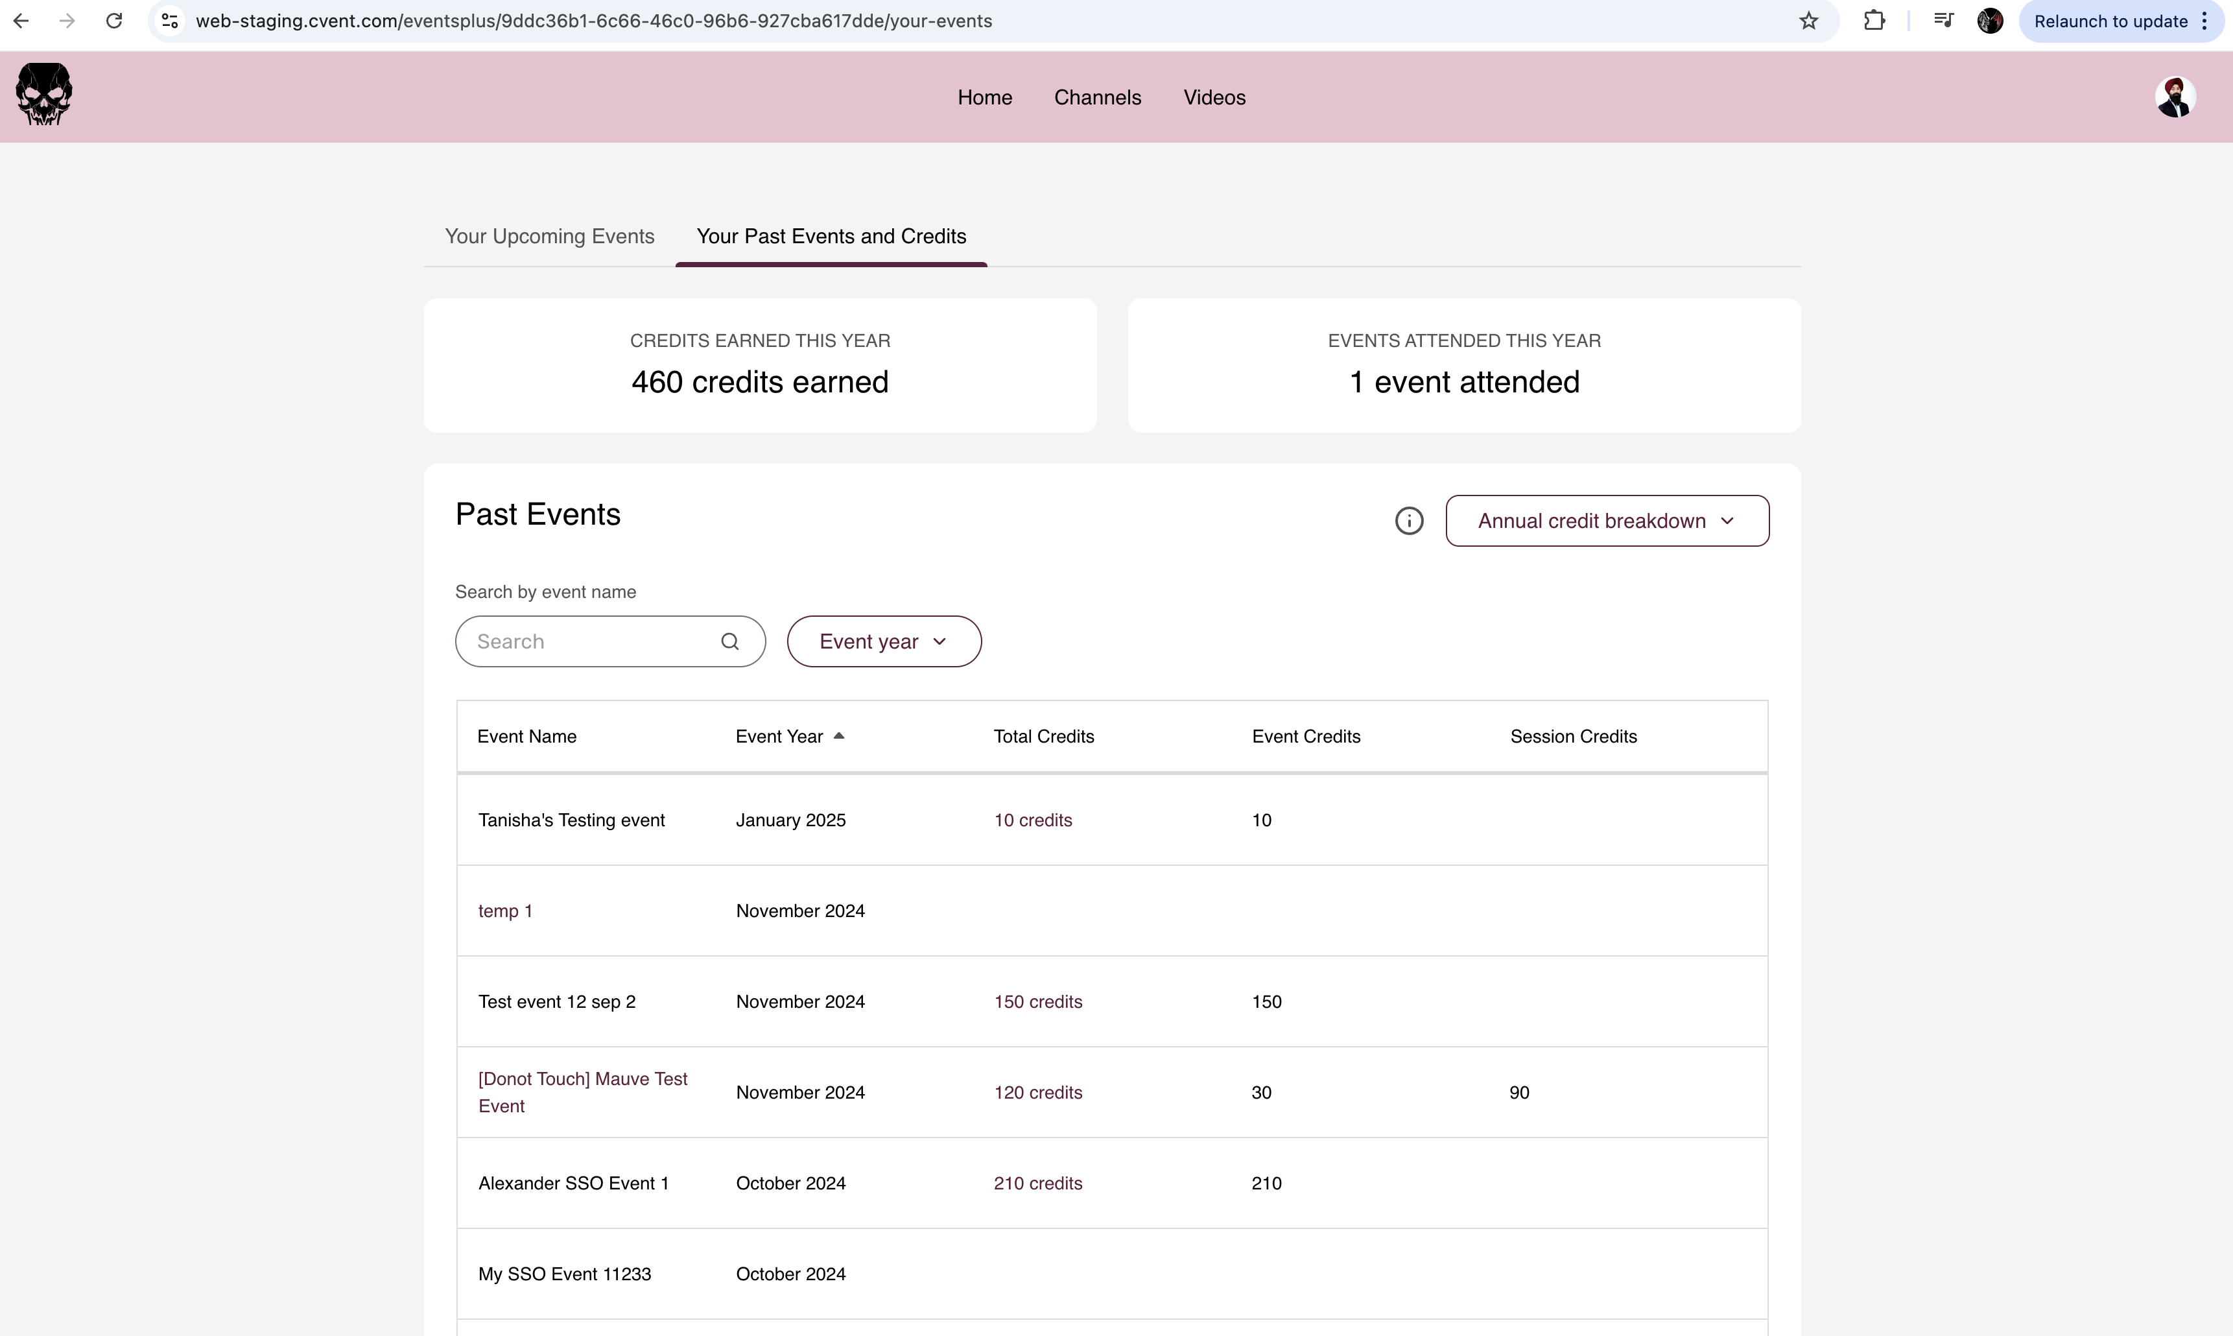Click 10 credits link for Tanisha's event
The image size is (2233, 1336).
tap(1032, 819)
